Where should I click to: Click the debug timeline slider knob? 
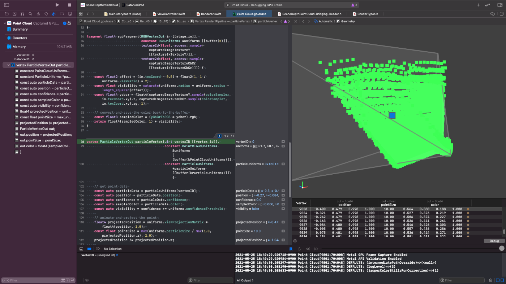501,248
